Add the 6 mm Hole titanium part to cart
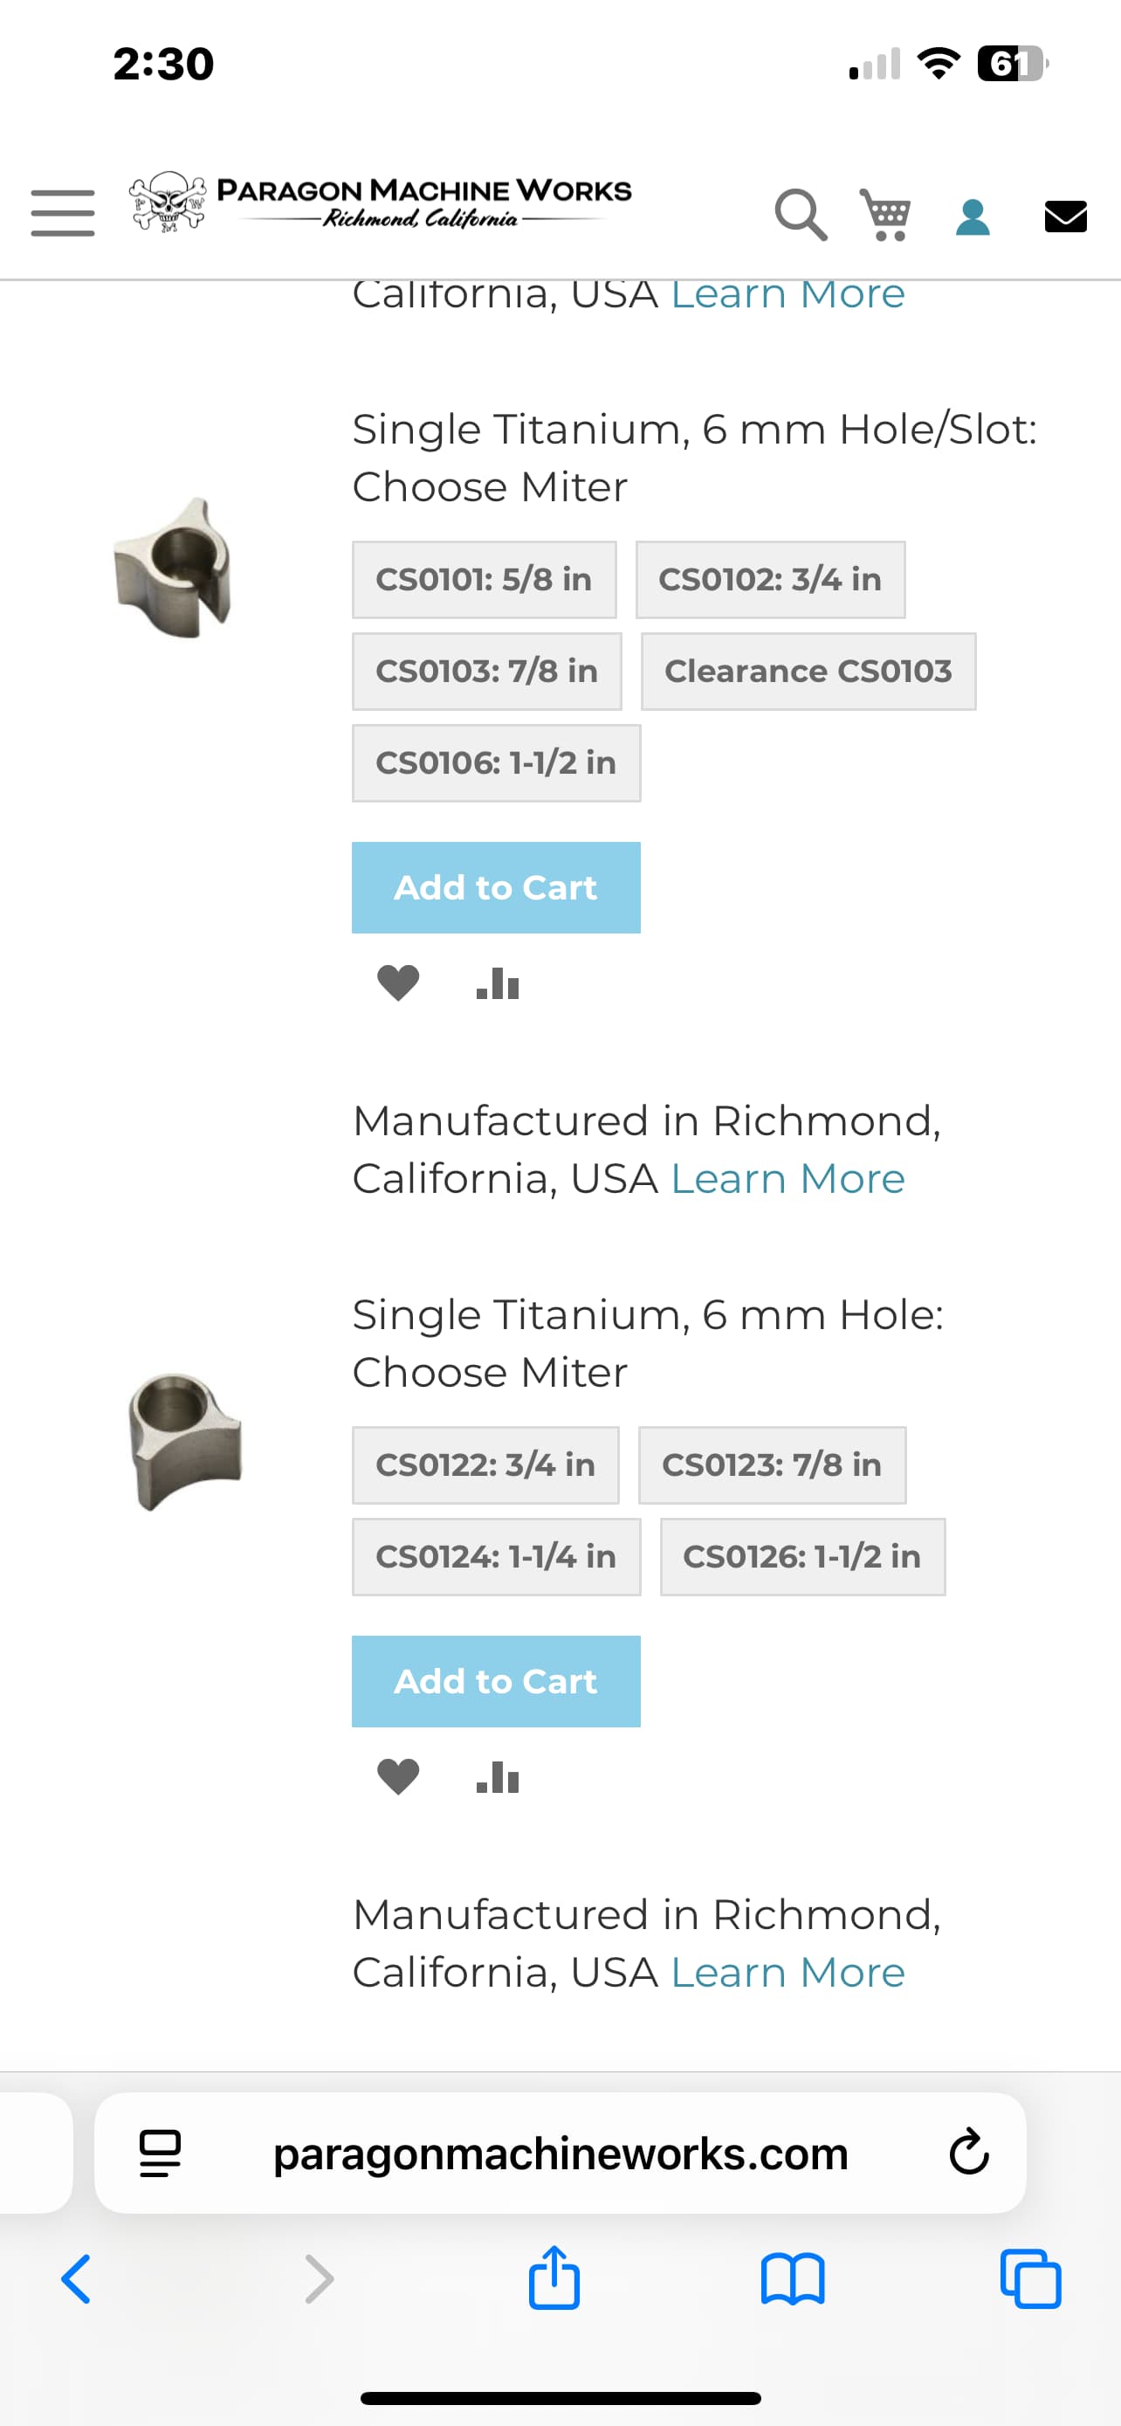 tap(496, 1681)
